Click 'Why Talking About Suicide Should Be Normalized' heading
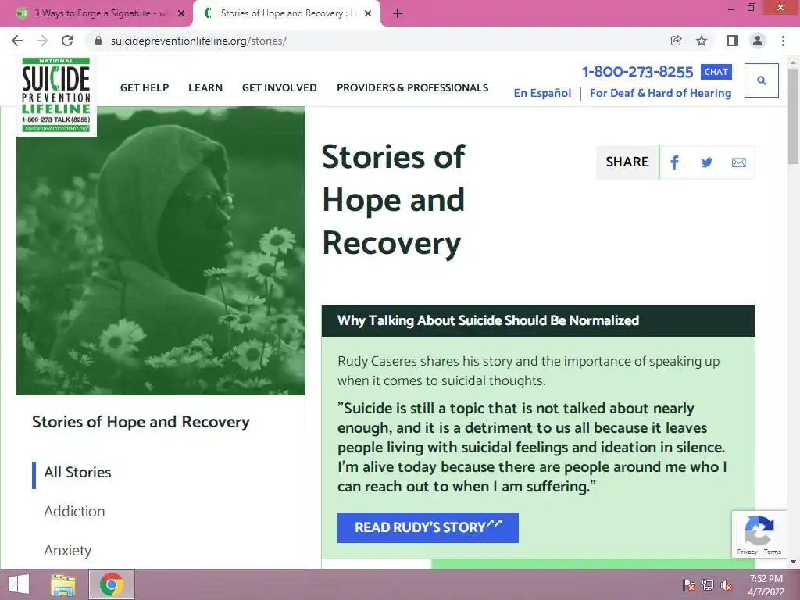 click(487, 320)
